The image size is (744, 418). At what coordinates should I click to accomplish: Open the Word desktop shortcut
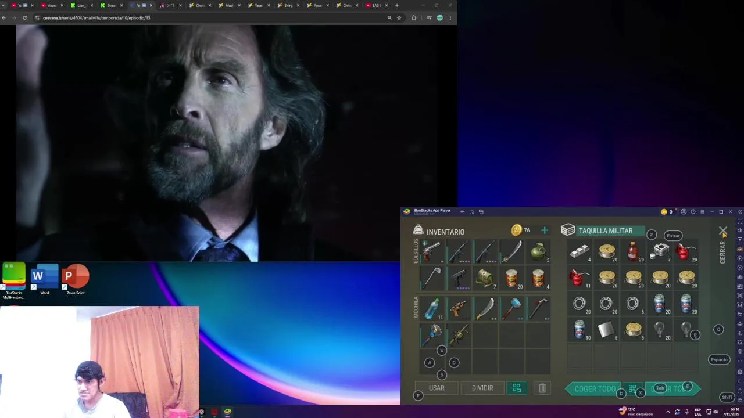[45, 280]
